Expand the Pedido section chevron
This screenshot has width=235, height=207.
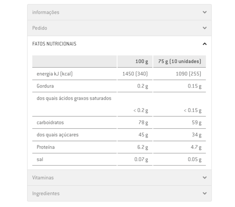point(204,28)
